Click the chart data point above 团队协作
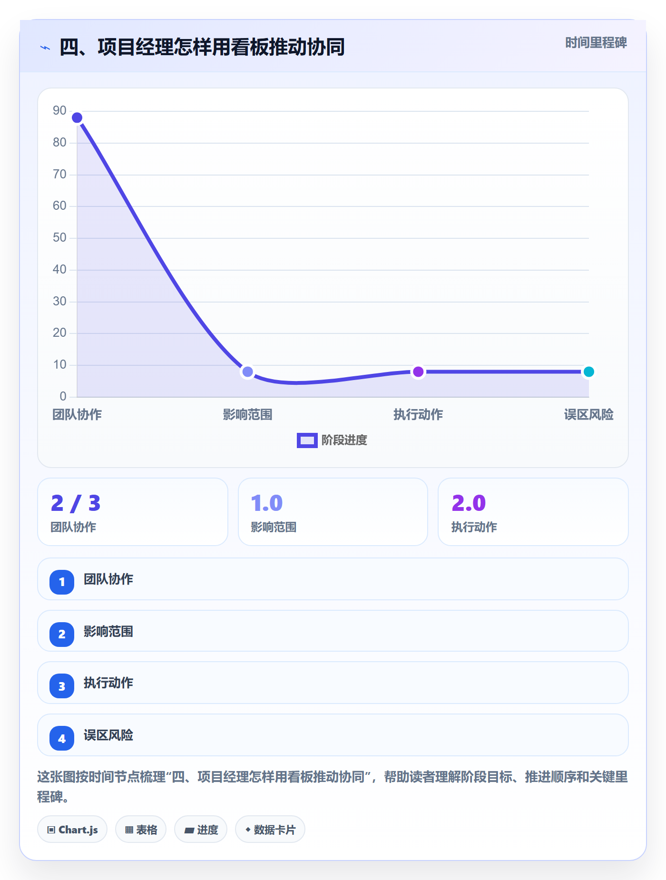Viewport: 666px width, 880px height. pos(77,117)
